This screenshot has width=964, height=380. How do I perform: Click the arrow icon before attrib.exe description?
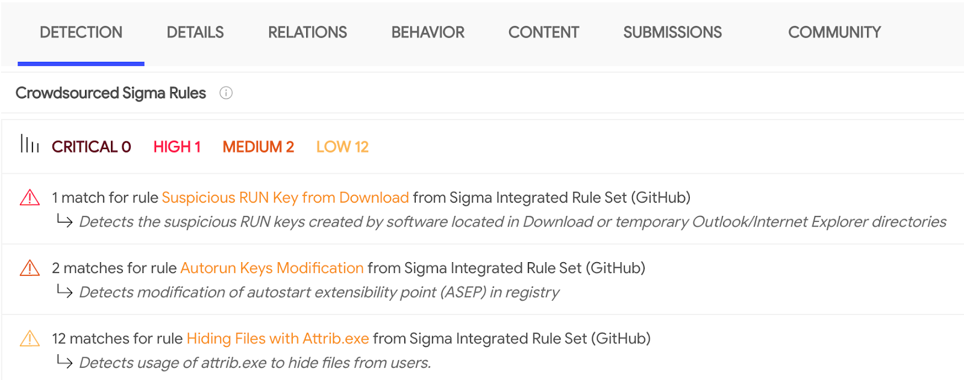point(64,361)
